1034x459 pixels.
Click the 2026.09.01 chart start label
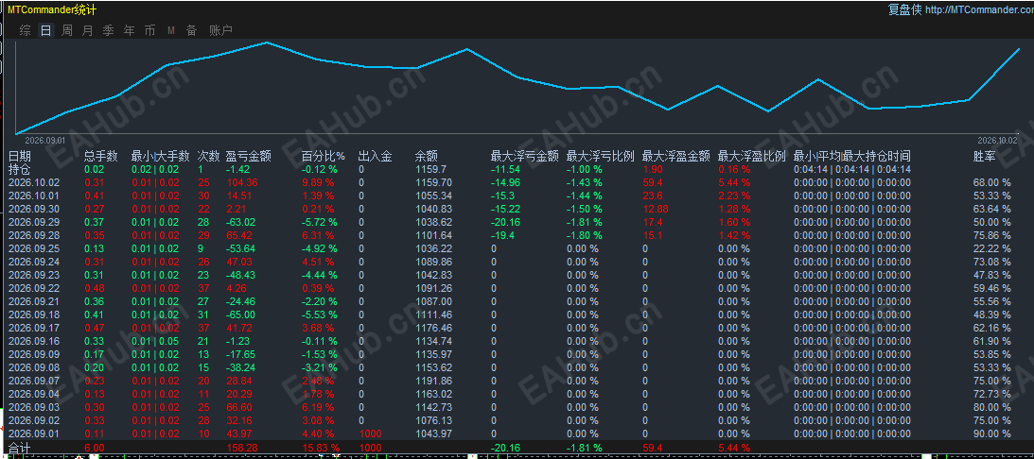[x=44, y=141]
